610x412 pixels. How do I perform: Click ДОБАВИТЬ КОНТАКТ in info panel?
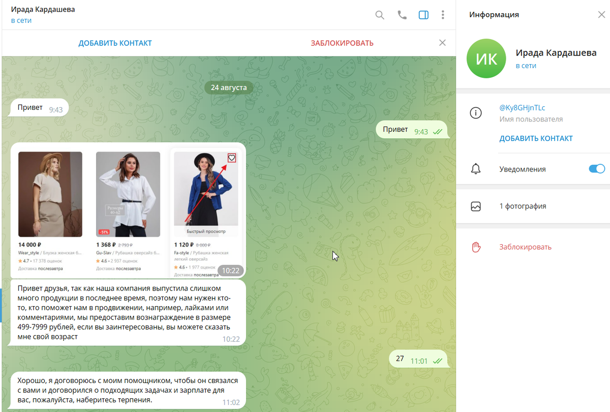(x=536, y=138)
